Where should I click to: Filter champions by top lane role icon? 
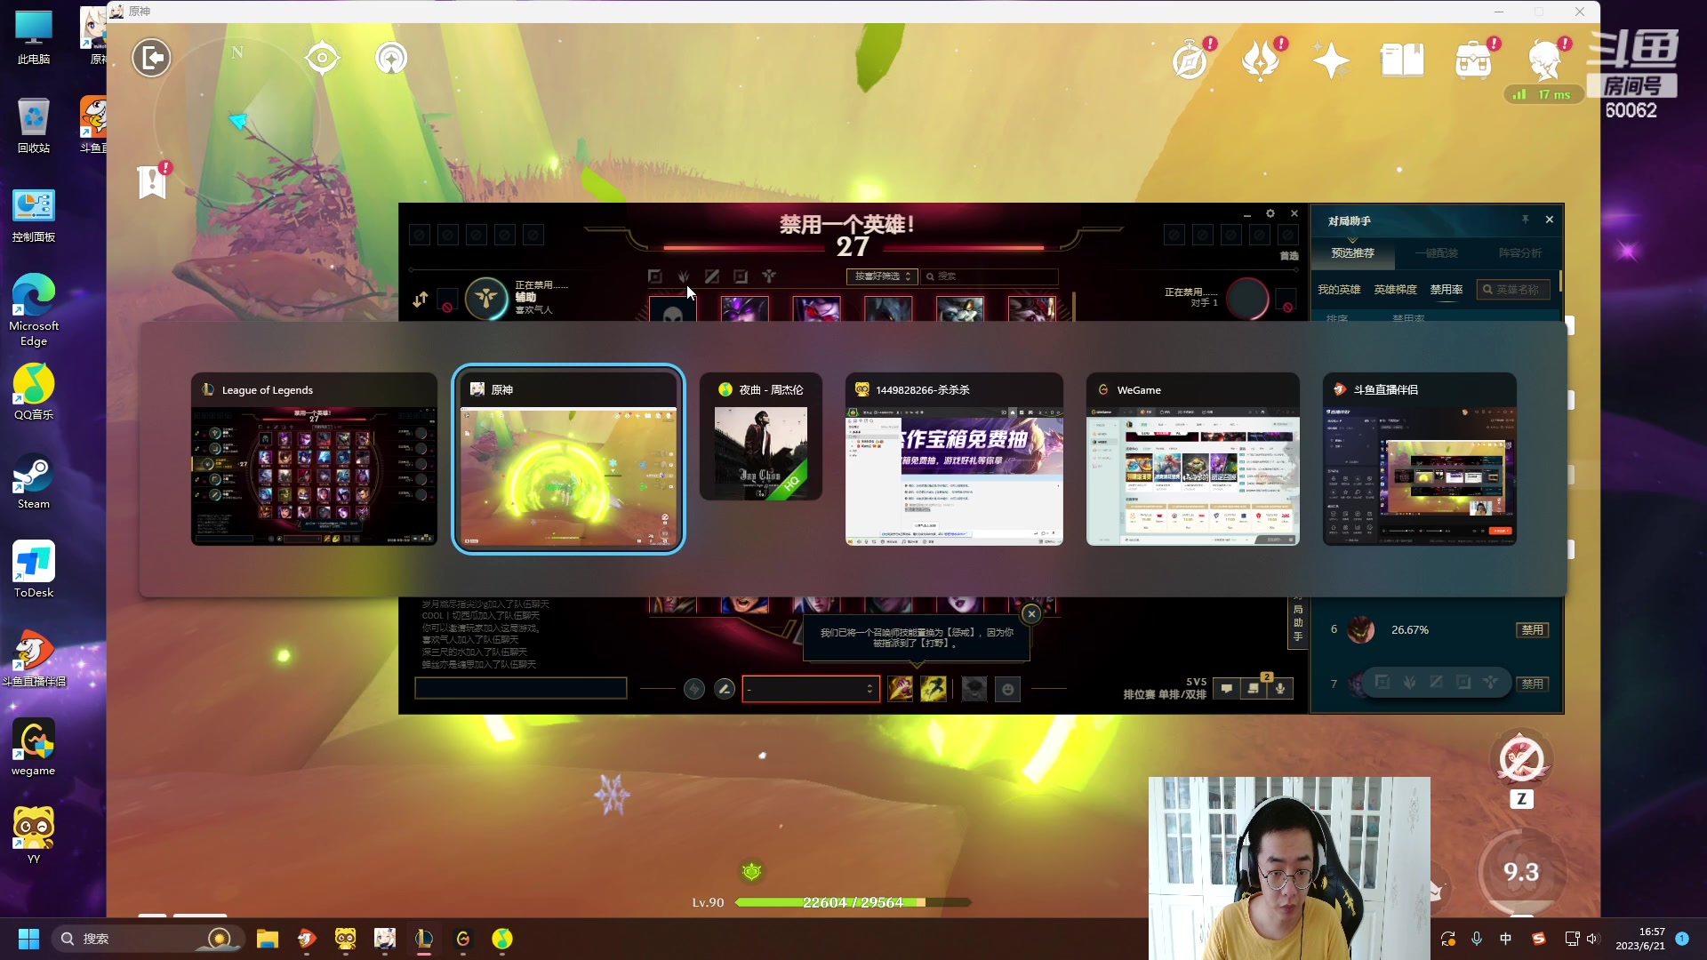click(x=655, y=276)
